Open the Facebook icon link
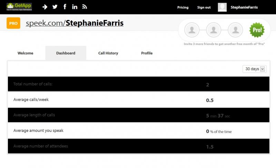Viewport: 276px width, 168px height. [x=65, y=7]
